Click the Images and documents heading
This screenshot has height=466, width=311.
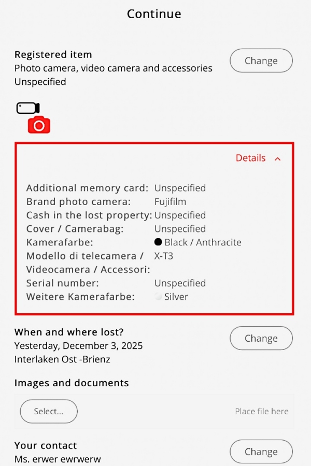point(72,383)
